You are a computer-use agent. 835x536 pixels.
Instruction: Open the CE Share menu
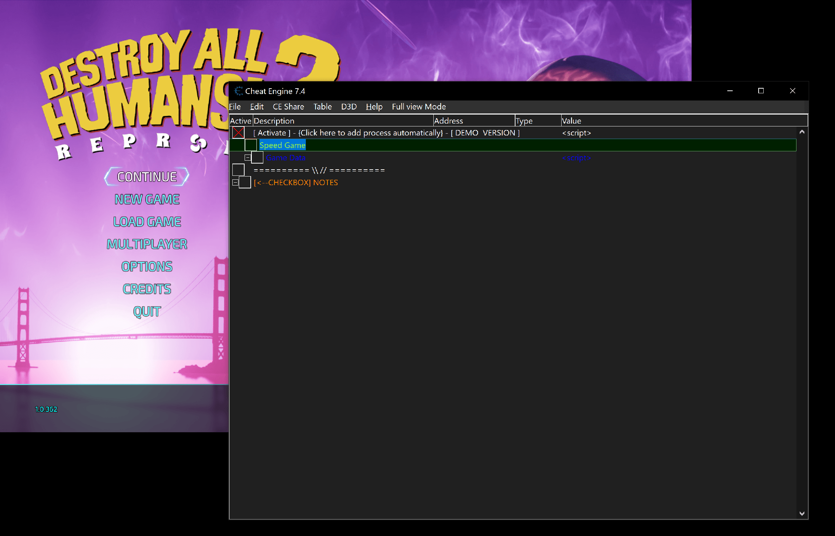click(288, 107)
